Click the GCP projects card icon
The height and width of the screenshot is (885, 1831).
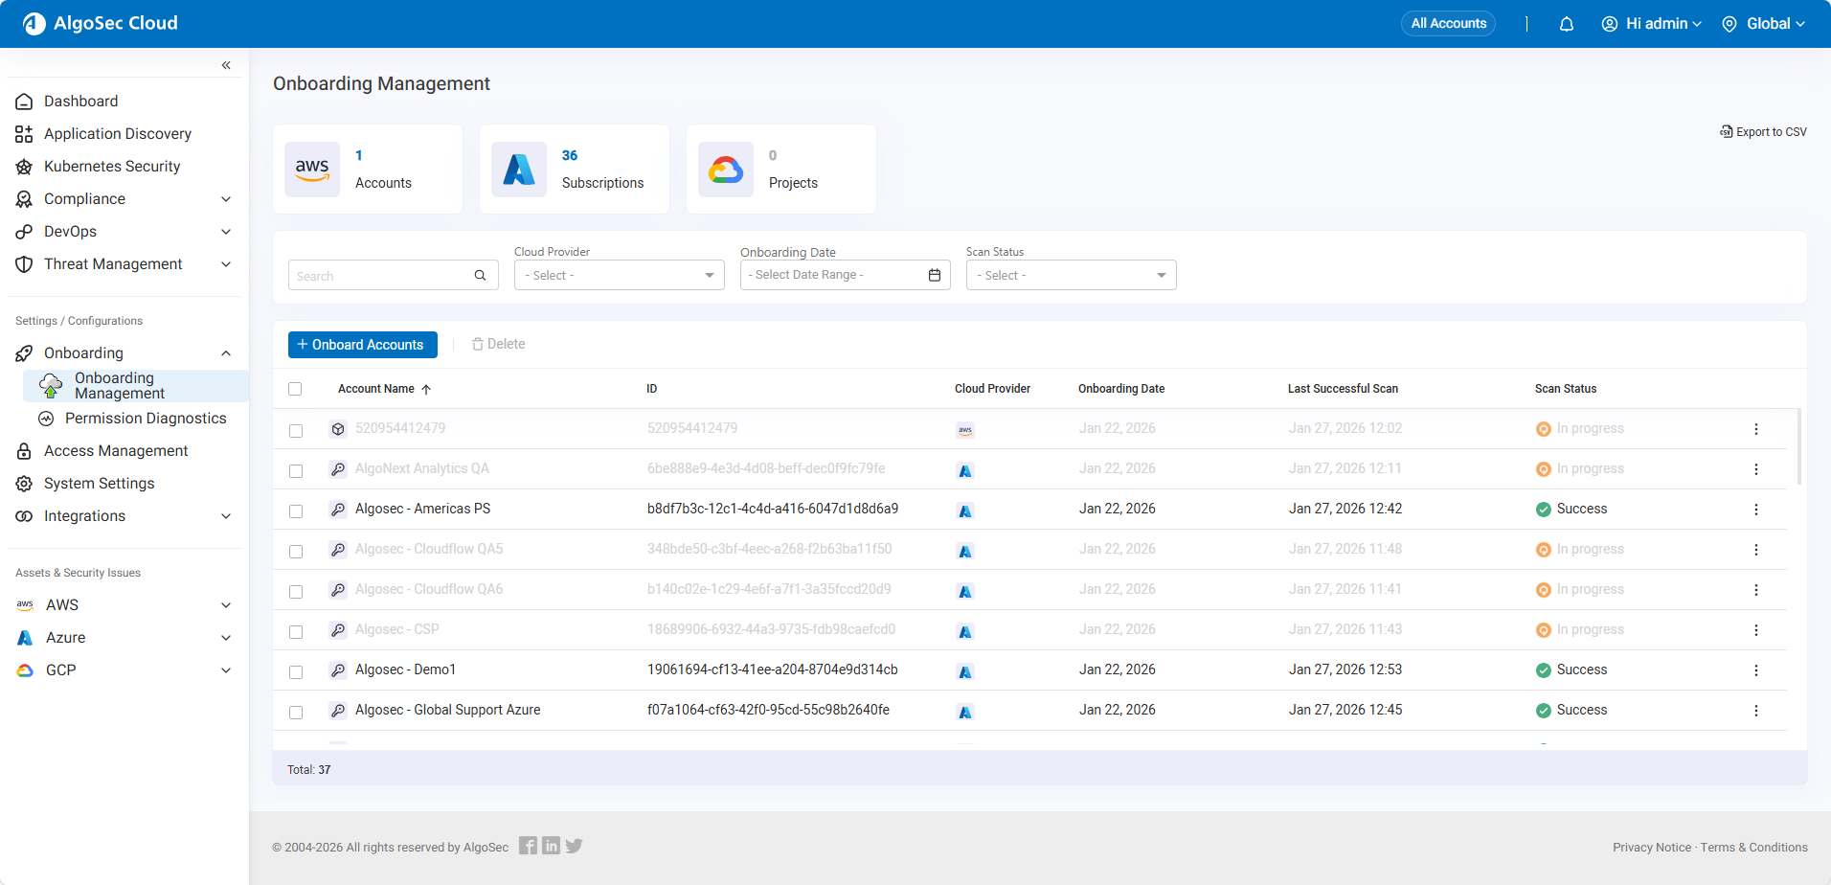coord(726,170)
